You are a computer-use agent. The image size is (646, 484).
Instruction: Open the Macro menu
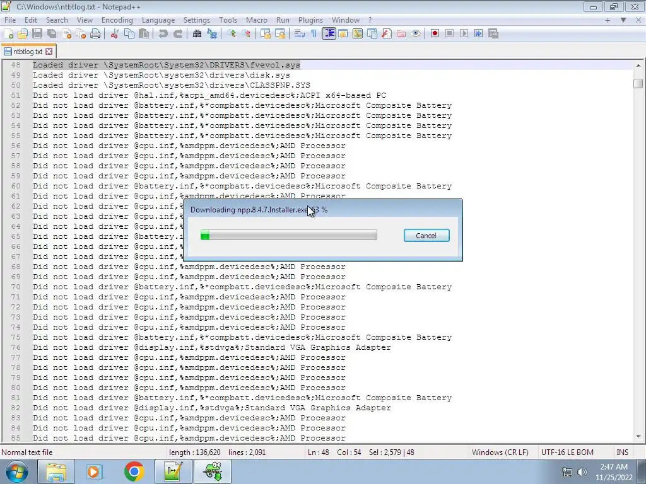257,20
